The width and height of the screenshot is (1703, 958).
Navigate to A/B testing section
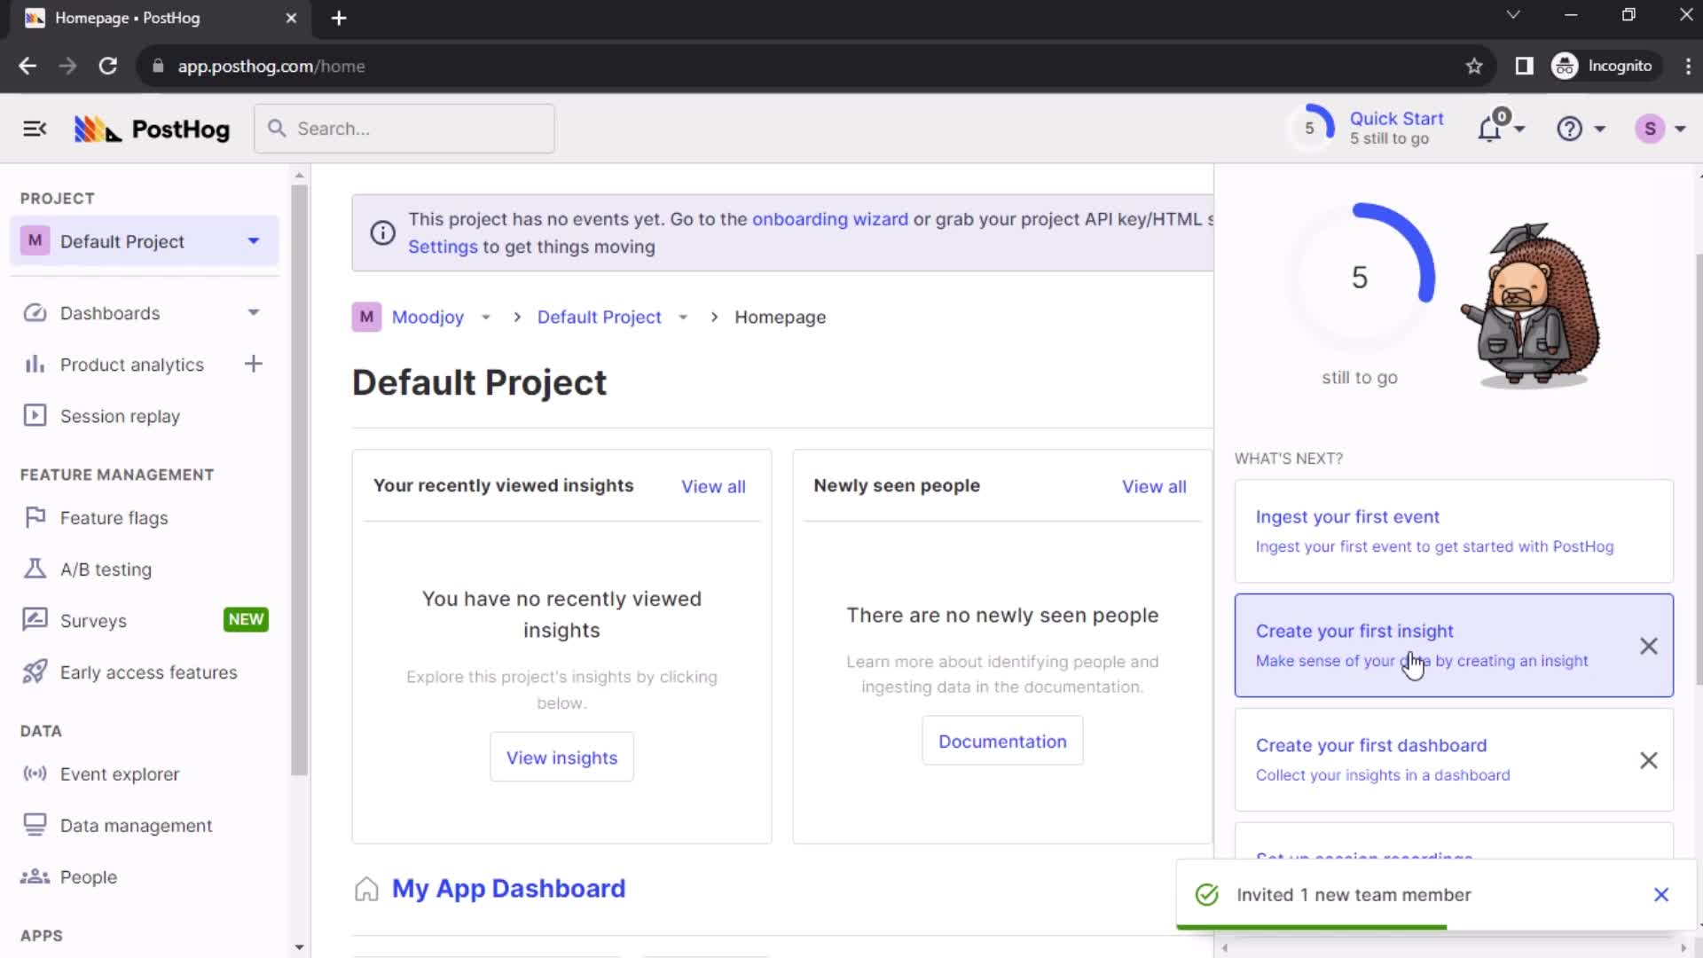tap(106, 569)
